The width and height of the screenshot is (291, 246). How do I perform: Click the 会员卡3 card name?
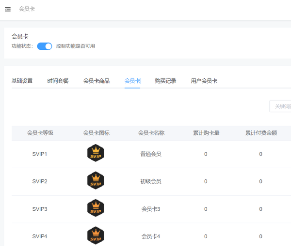(151, 209)
